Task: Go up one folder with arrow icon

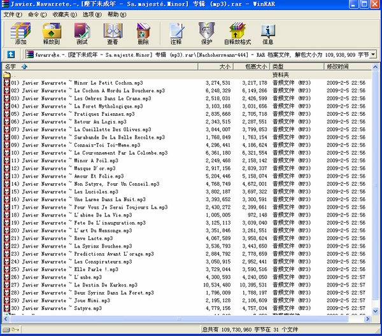Action: tap(11, 54)
